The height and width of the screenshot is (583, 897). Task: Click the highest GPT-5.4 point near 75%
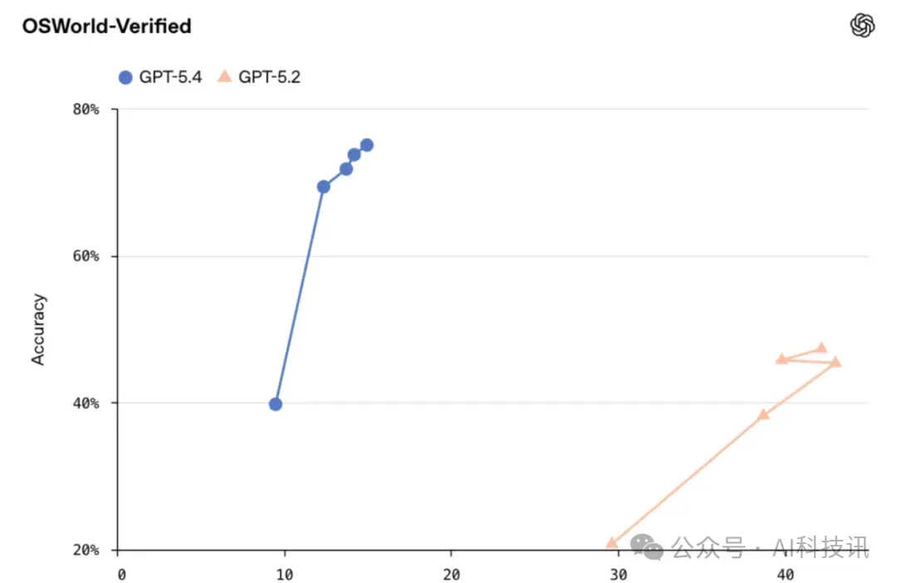(366, 145)
